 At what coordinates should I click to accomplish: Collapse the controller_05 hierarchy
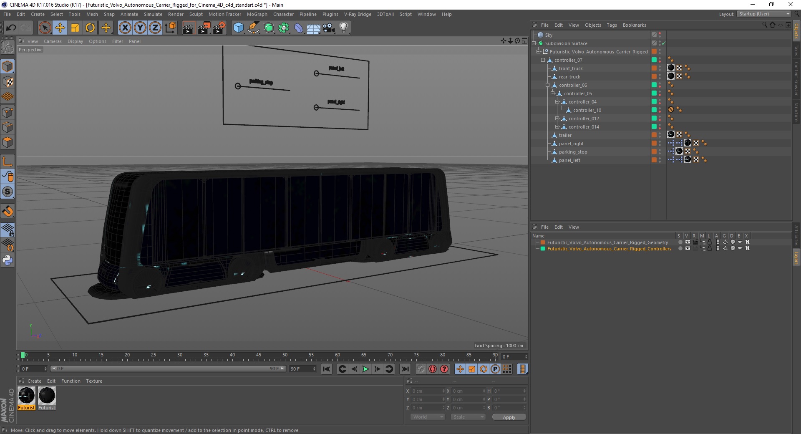pos(553,93)
